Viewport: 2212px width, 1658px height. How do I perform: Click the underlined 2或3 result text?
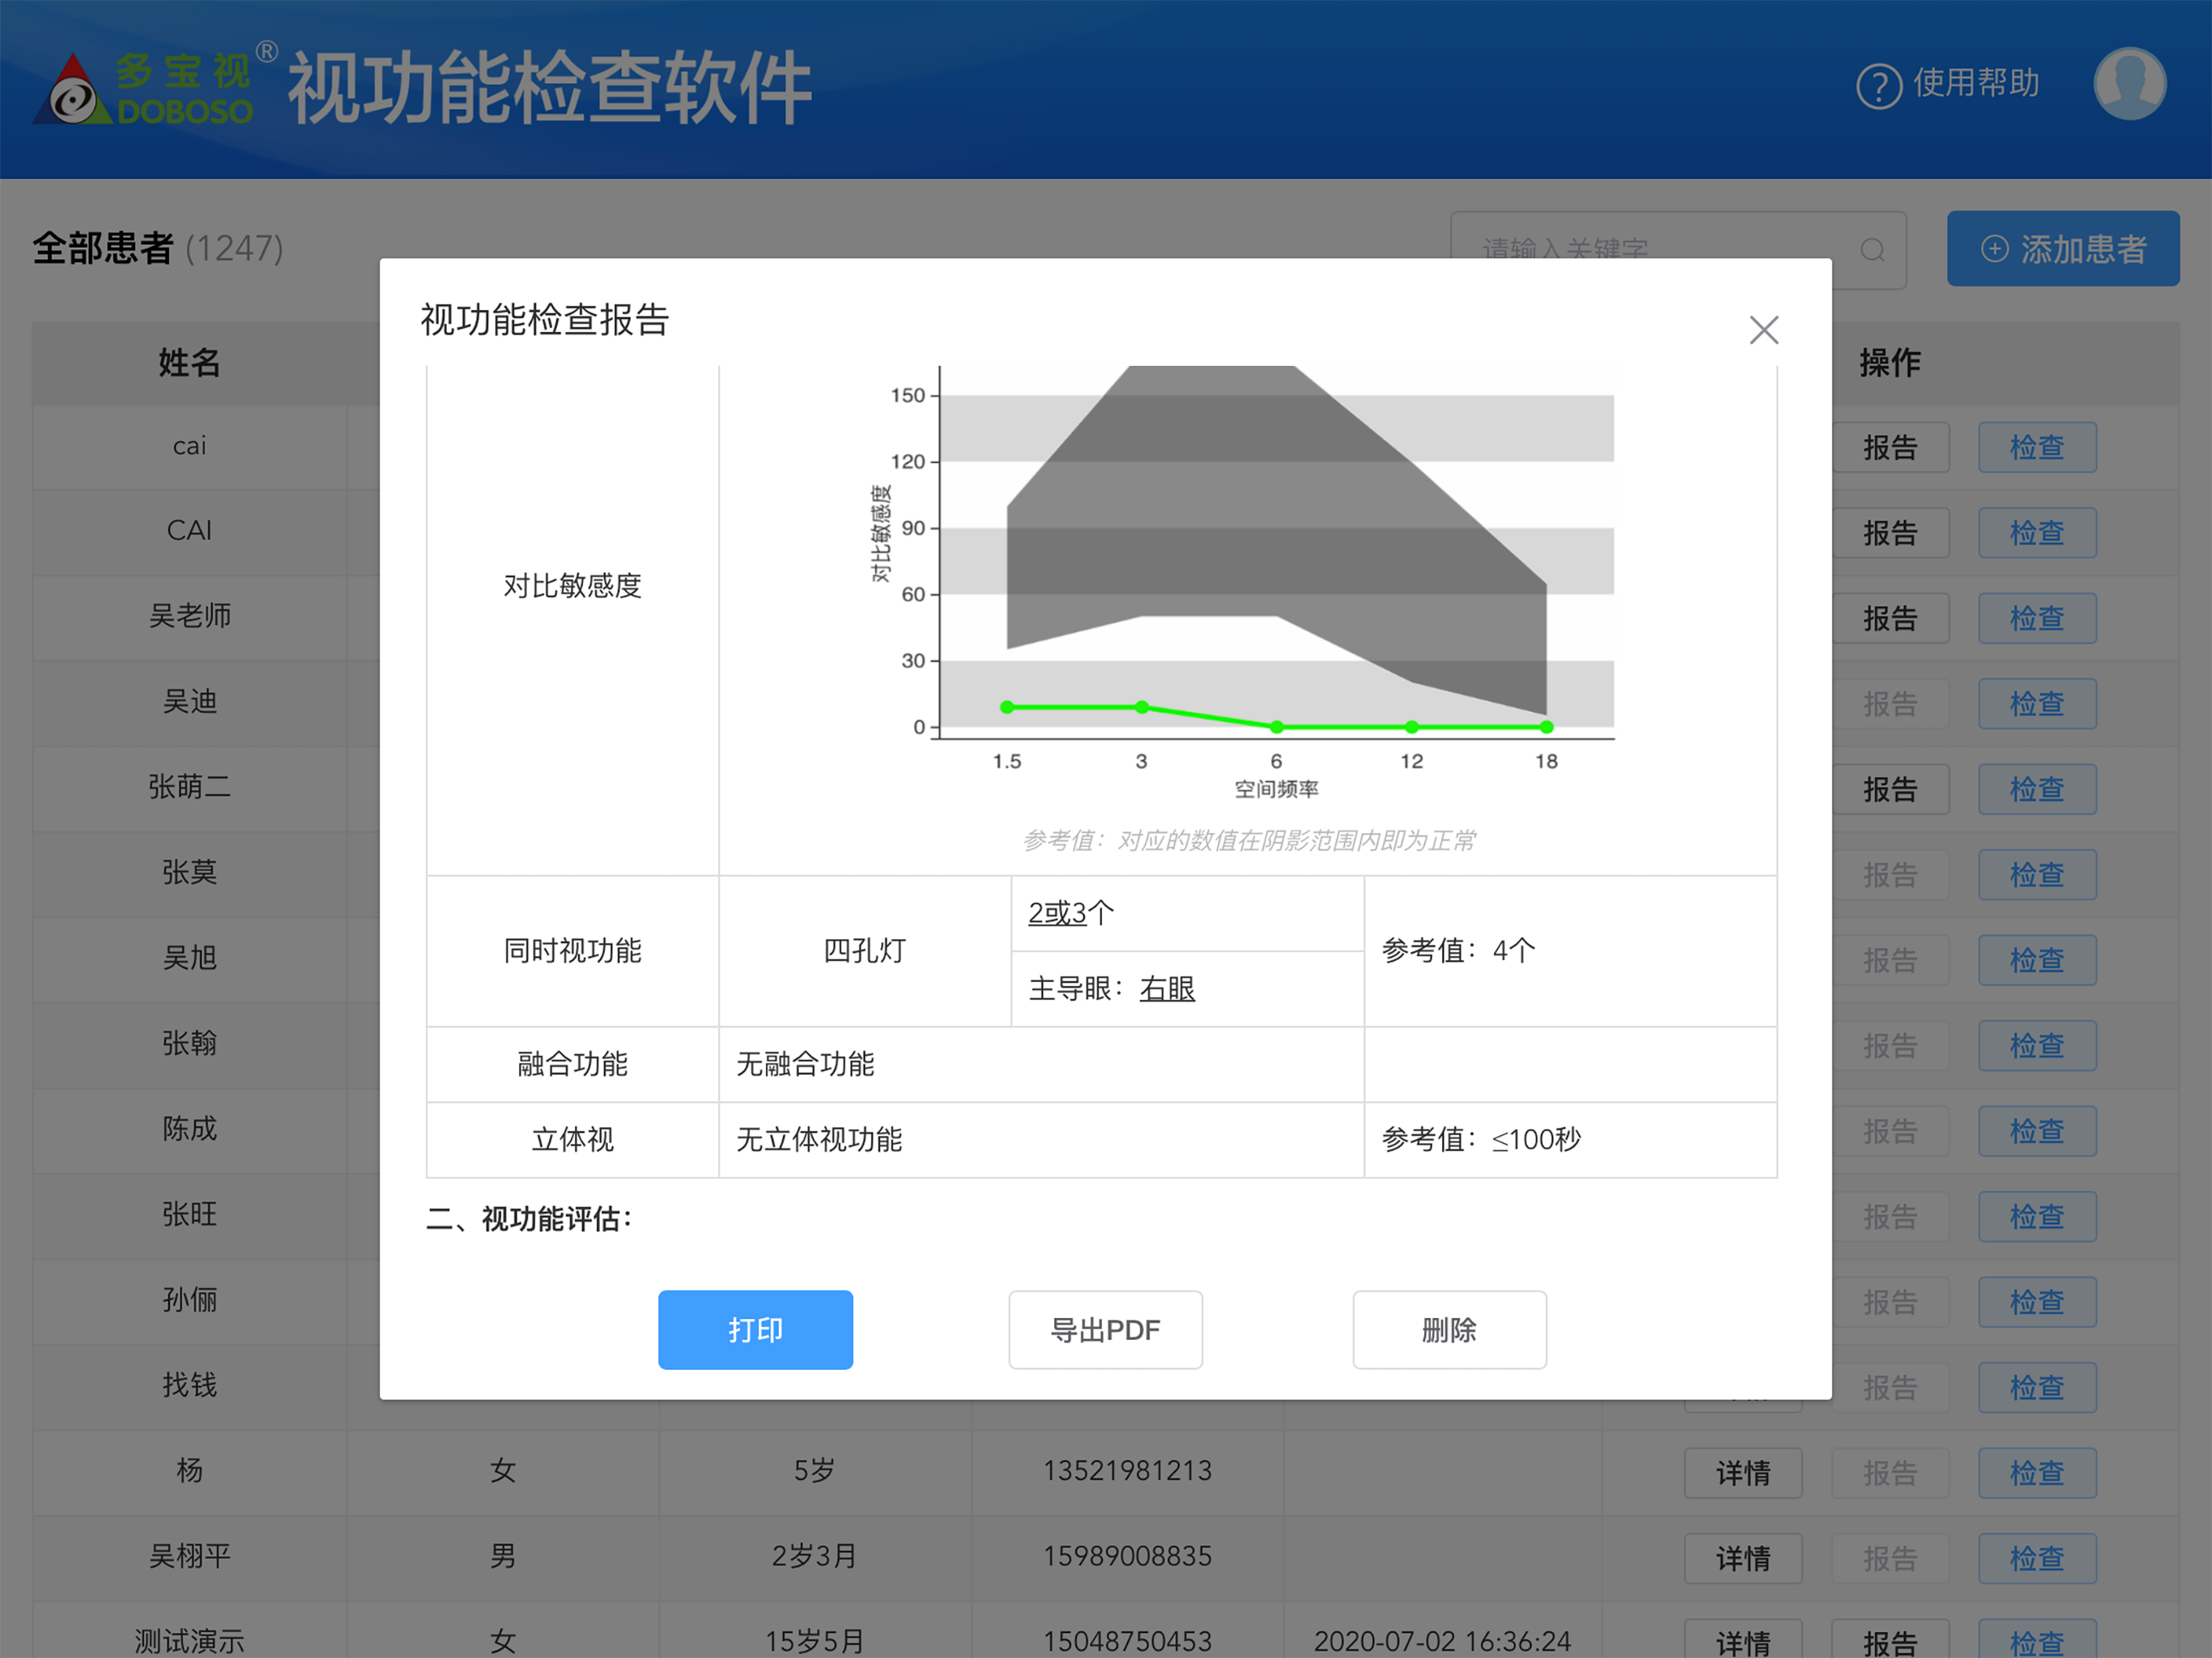click(x=1057, y=912)
